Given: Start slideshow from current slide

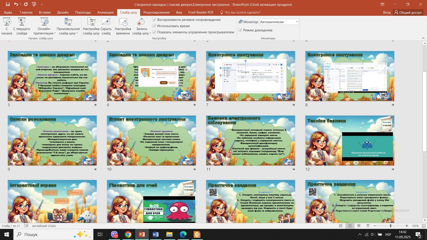Looking at the screenshot, I should coord(22,22).
